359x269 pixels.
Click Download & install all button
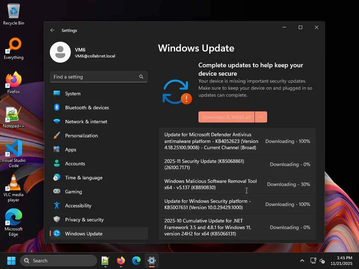point(226,117)
